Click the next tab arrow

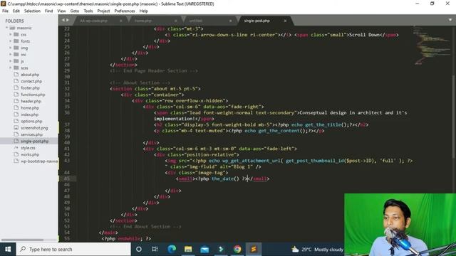click(68, 20)
